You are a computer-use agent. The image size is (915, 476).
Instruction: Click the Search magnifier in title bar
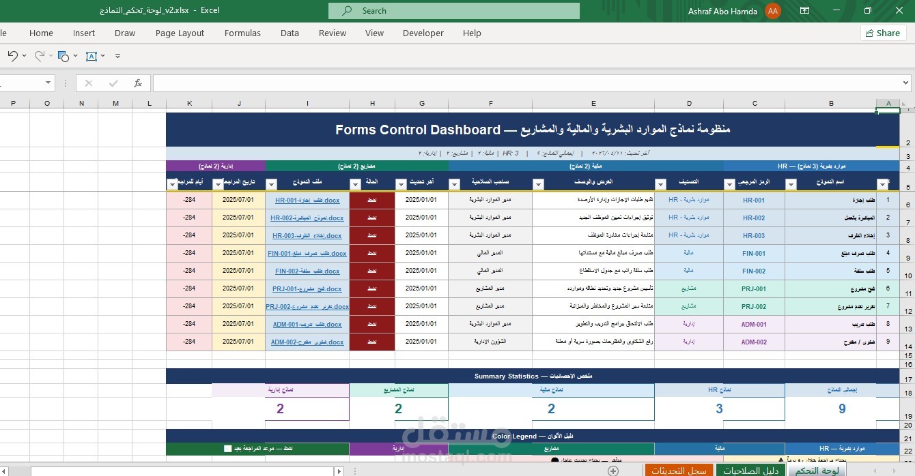[x=346, y=11]
